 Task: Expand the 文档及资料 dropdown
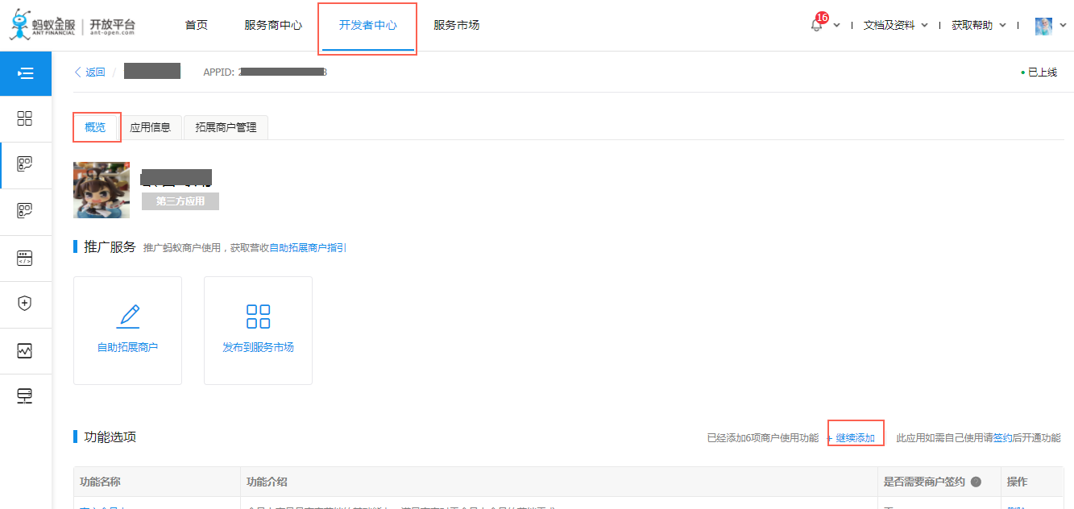tap(895, 25)
